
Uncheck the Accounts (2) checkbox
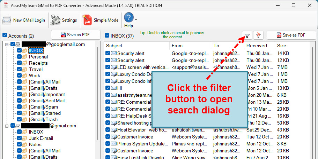pos(5,35)
